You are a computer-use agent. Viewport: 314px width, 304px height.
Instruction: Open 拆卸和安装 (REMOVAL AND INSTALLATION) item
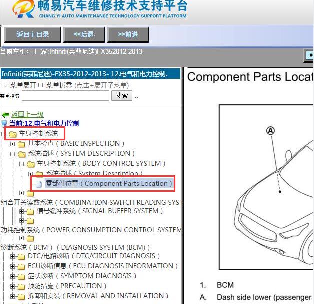98,296
